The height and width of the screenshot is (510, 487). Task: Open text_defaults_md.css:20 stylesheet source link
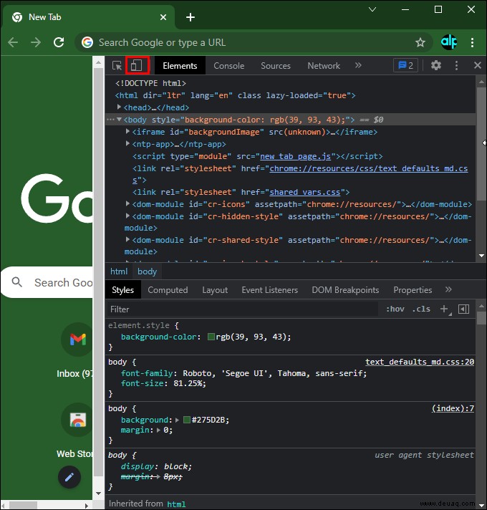420,362
